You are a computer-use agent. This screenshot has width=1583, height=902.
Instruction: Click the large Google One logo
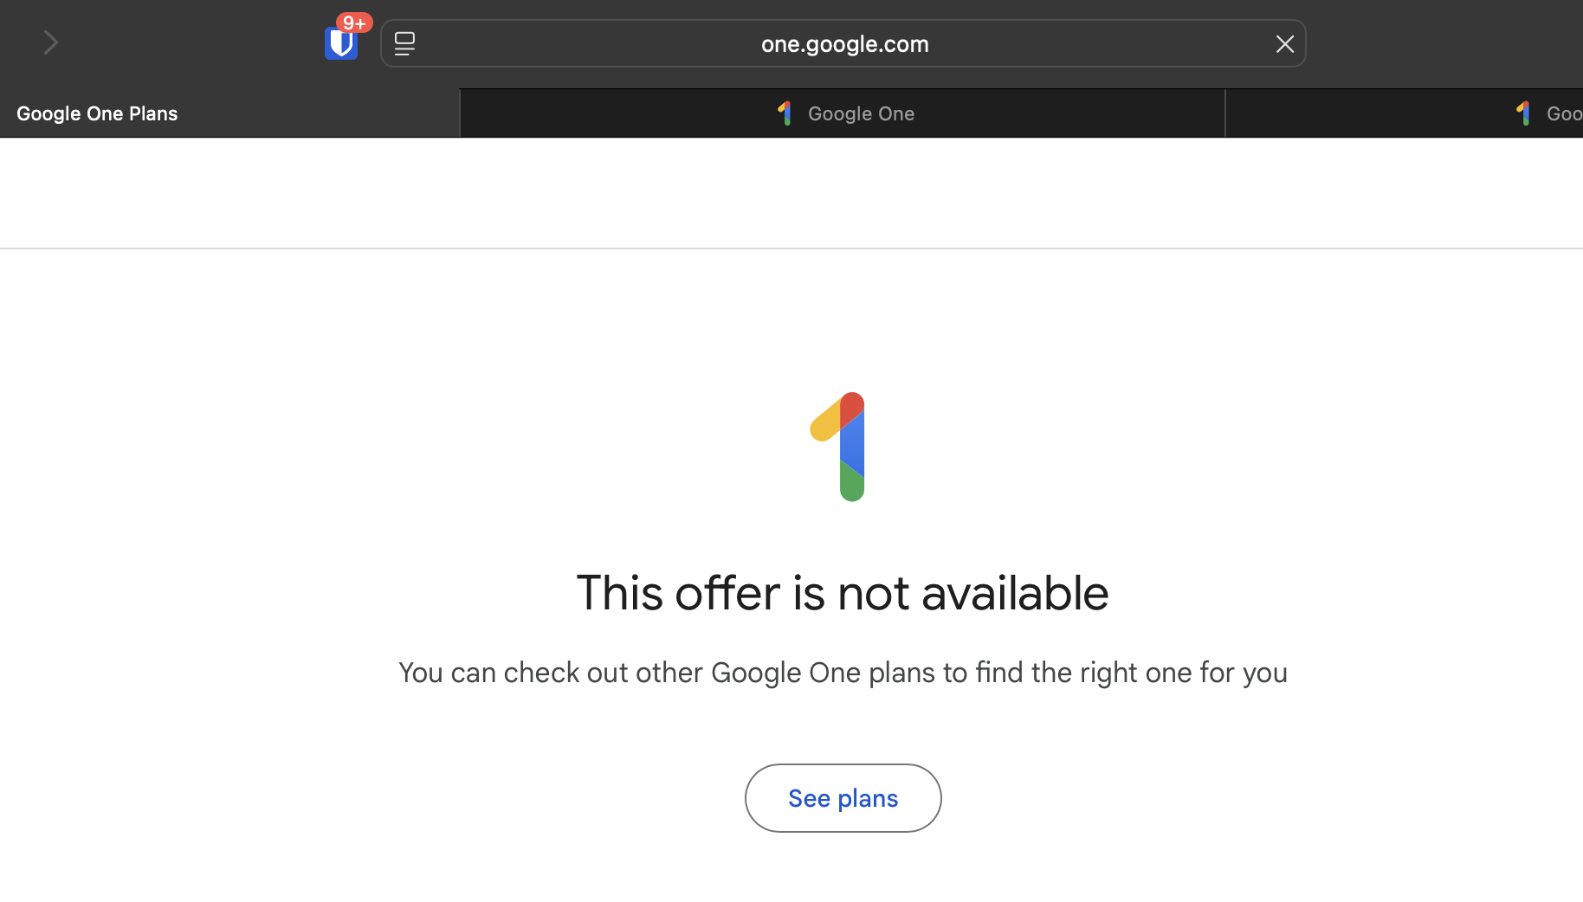point(839,447)
